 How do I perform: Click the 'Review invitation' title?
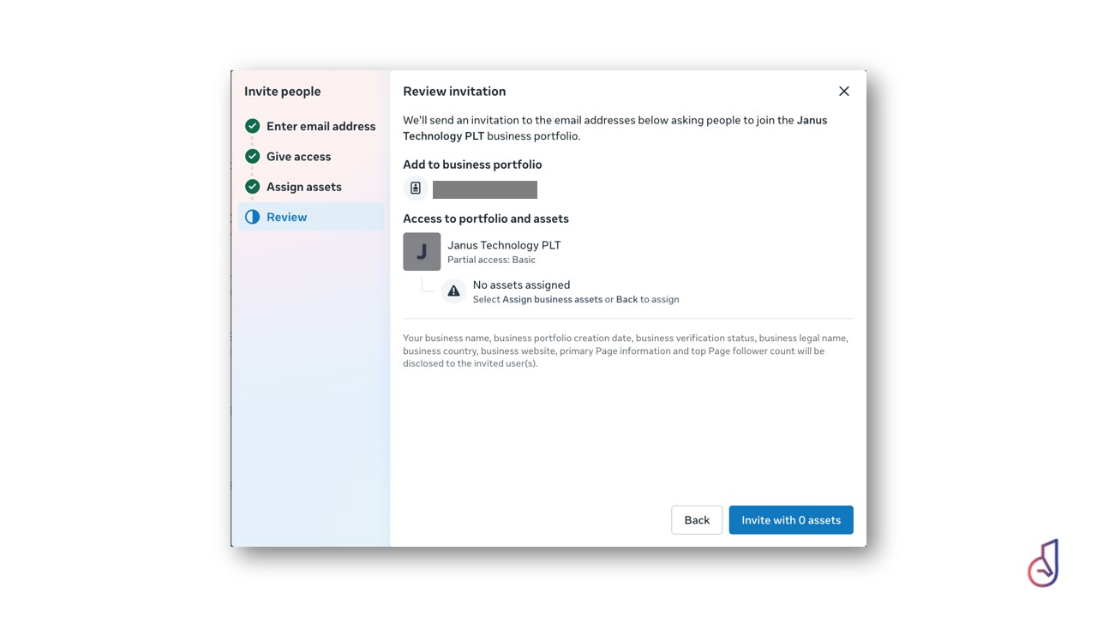point(454,92)
